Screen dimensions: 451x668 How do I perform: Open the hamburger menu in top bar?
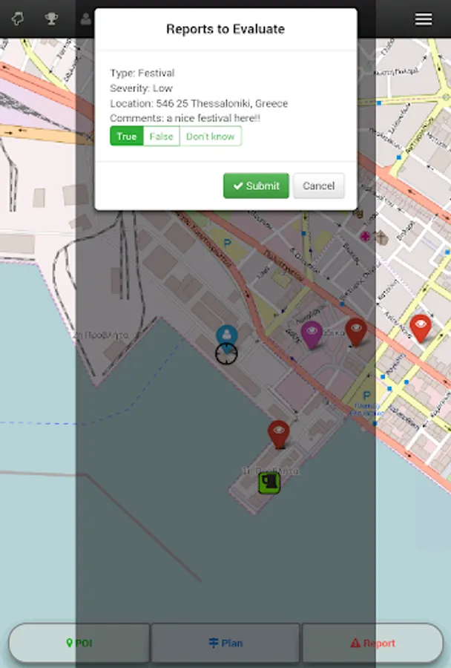click(x=424, y=19)
